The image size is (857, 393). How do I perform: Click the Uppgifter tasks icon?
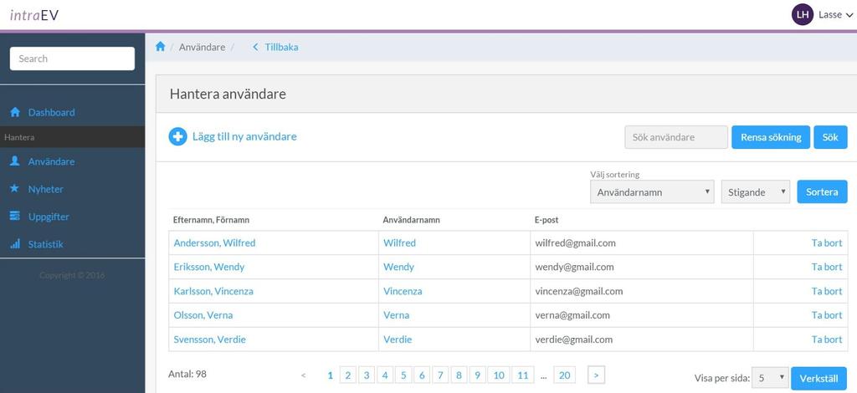15,217
